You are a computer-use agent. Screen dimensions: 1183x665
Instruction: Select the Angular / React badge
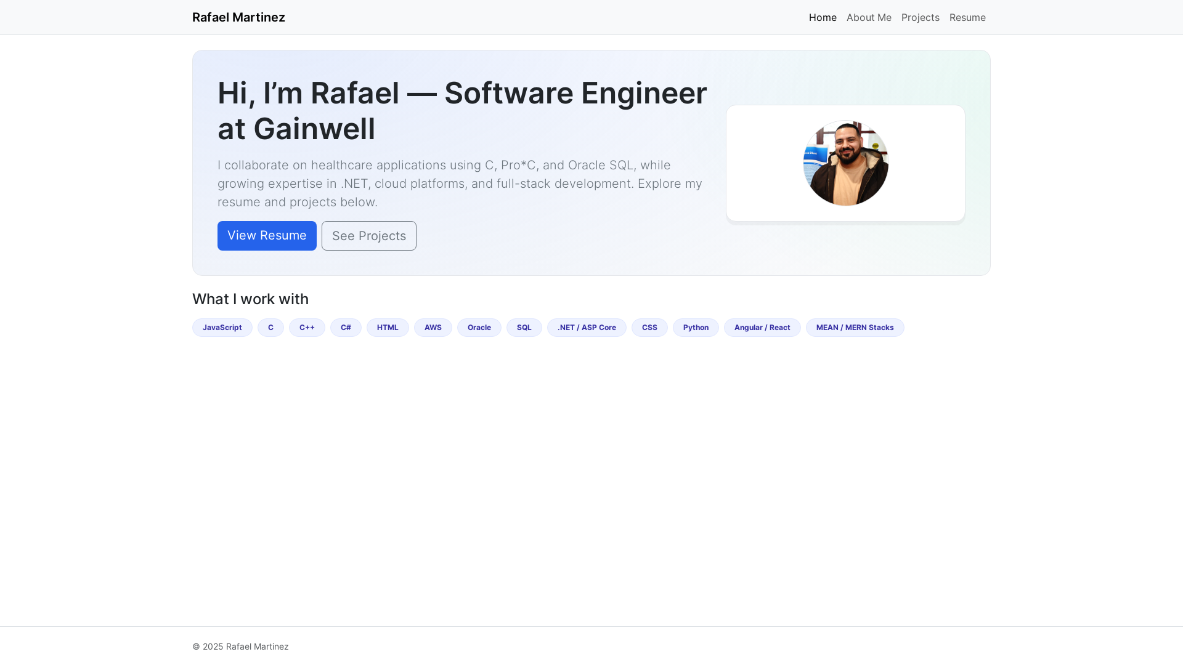coord(762,328)
